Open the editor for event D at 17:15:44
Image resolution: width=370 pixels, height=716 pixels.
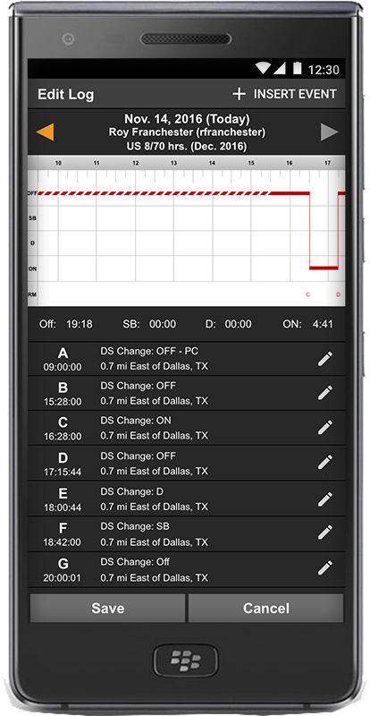tap(324, 463)
